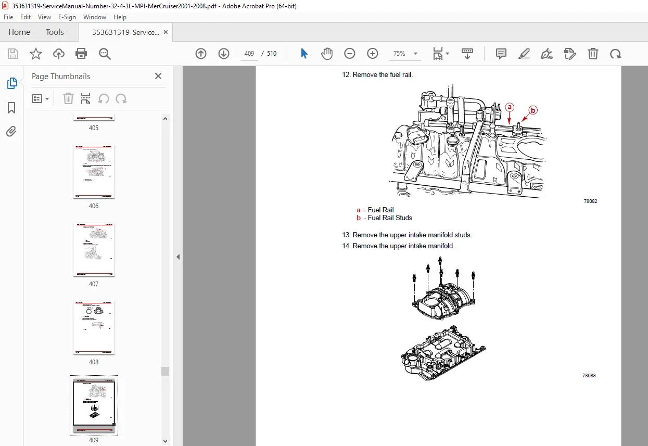Open the Edit PDF stamp tool
This screenshot has height=446, width=648.
[570, 54]
